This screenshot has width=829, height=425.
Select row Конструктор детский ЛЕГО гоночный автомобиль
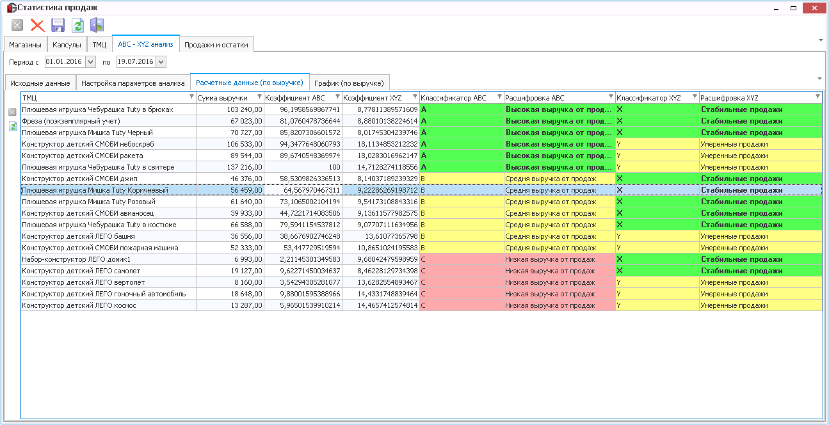click(421, 294)
